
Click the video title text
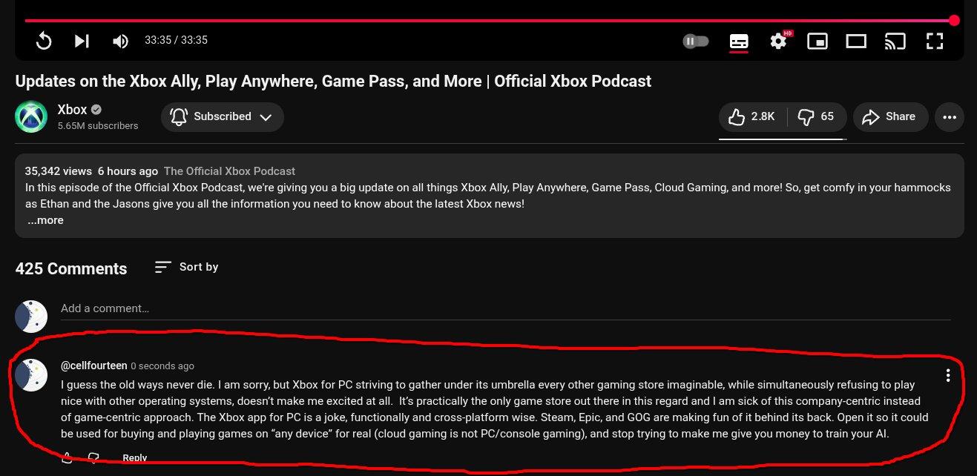333,81
